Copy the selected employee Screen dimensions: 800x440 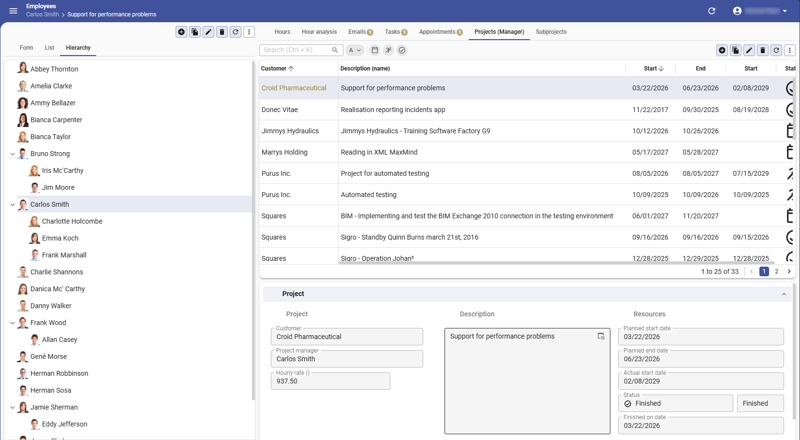pos(195,32)
